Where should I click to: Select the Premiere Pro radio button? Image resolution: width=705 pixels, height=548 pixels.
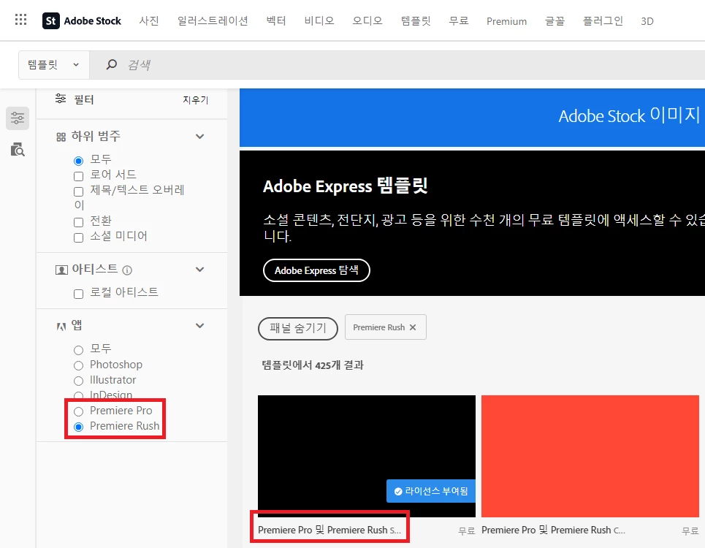point(79,411)
